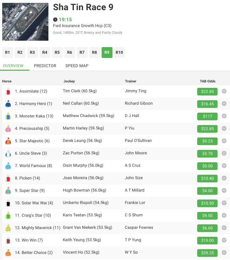230x260 pixels.
Task: Click Uncle Steve's $5.70 odds button
Action: 207,154
